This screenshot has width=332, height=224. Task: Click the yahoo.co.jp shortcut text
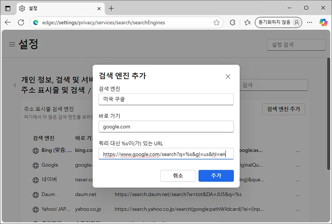pyautogui.click(x=88, y=209)
